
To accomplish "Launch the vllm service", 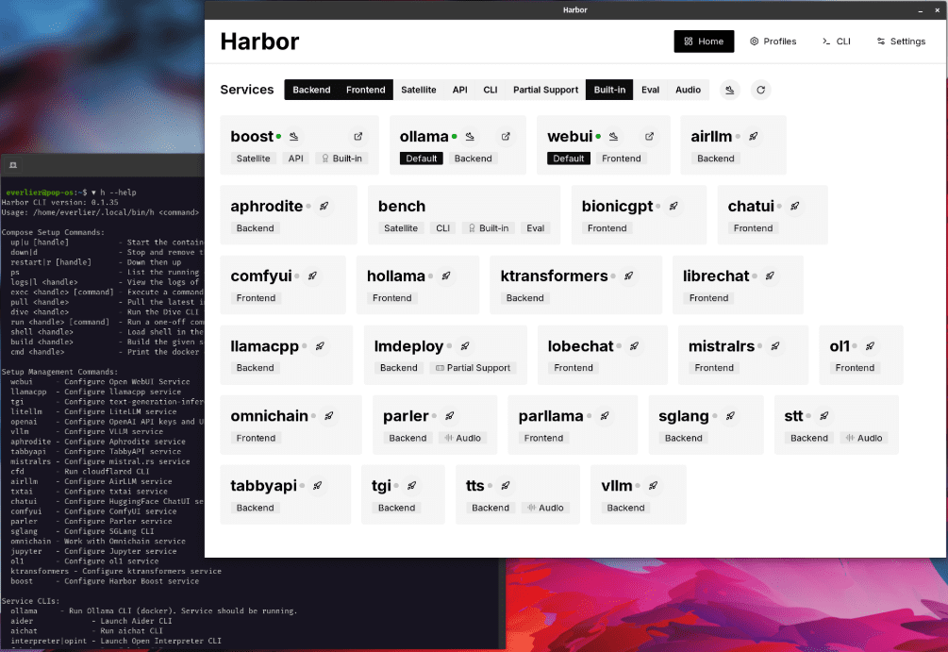I will point(653,486).
